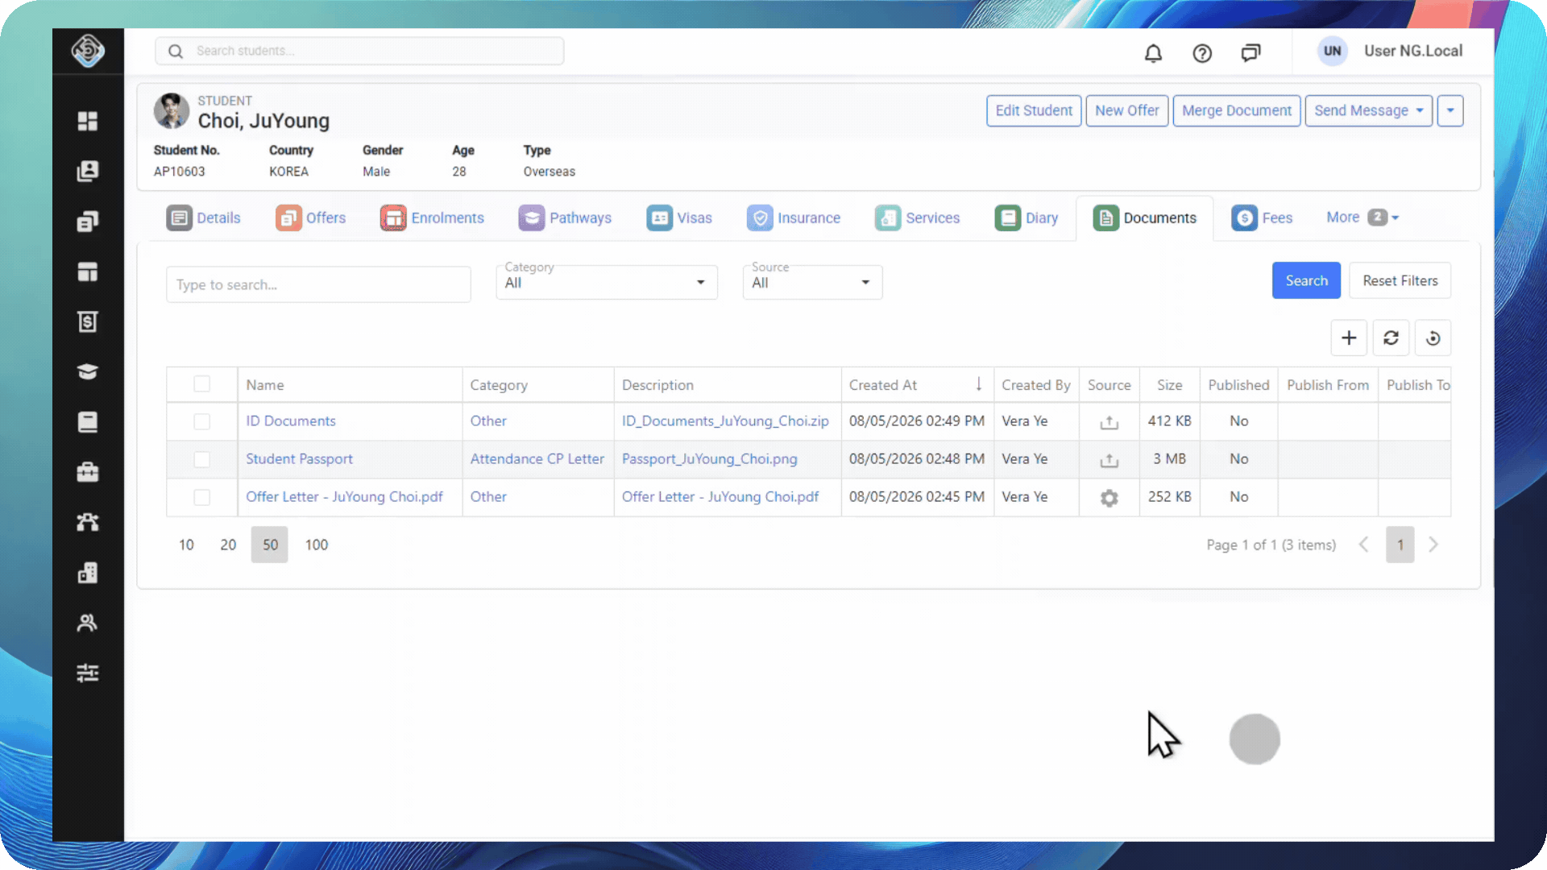Click the New Offer button
The image size is (1547, 870).
pyautogui.click(x=1126, y=110)
